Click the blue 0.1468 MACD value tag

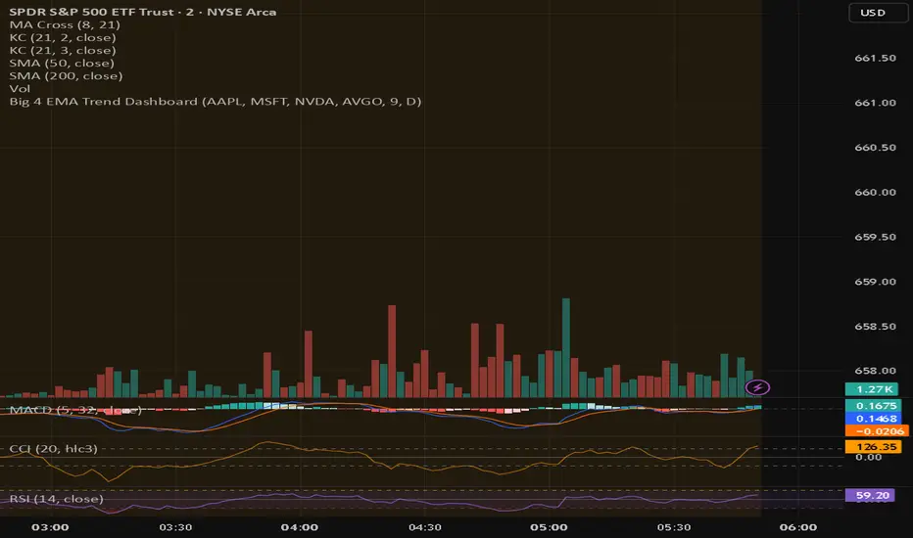point(873,419)
